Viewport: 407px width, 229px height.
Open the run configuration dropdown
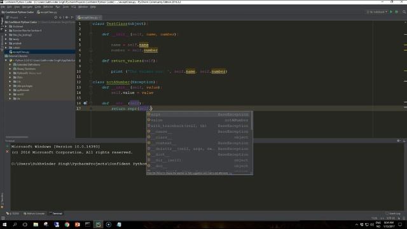click(377, 12)
